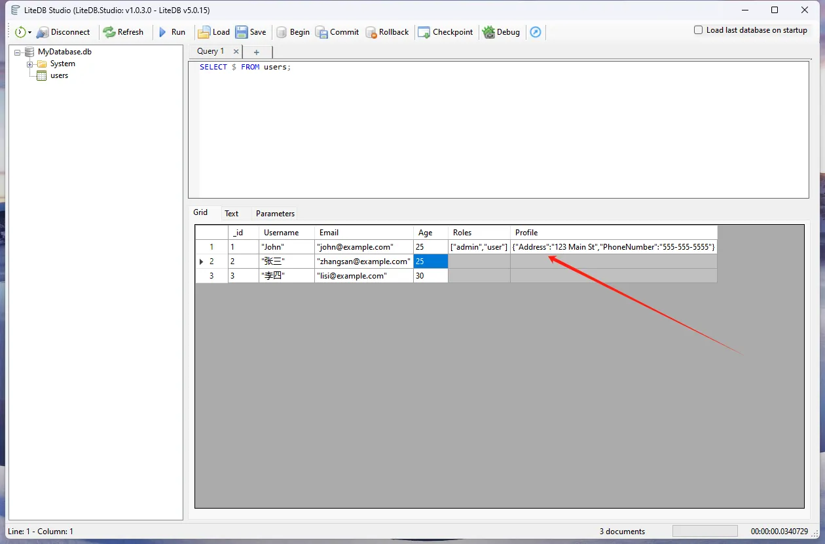
Task: Open the connect button dropdown arrow
Action: pos(29,33)
